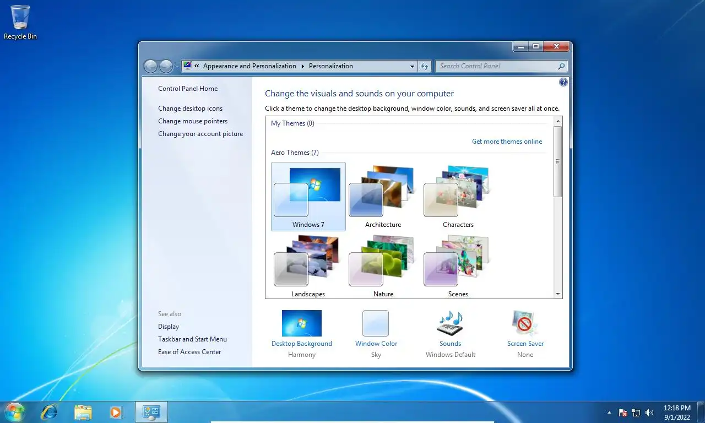Close the Personalization window
The width and height of the screenshot is (705, 423).
click(556, 47)
